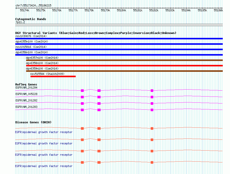Click the middle magenta exon of NM_201282

point(99,103)
